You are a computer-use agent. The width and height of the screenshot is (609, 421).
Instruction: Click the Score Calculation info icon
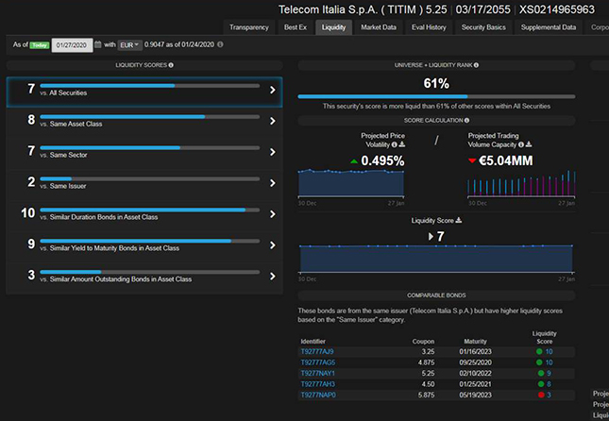tap(466, 121)
